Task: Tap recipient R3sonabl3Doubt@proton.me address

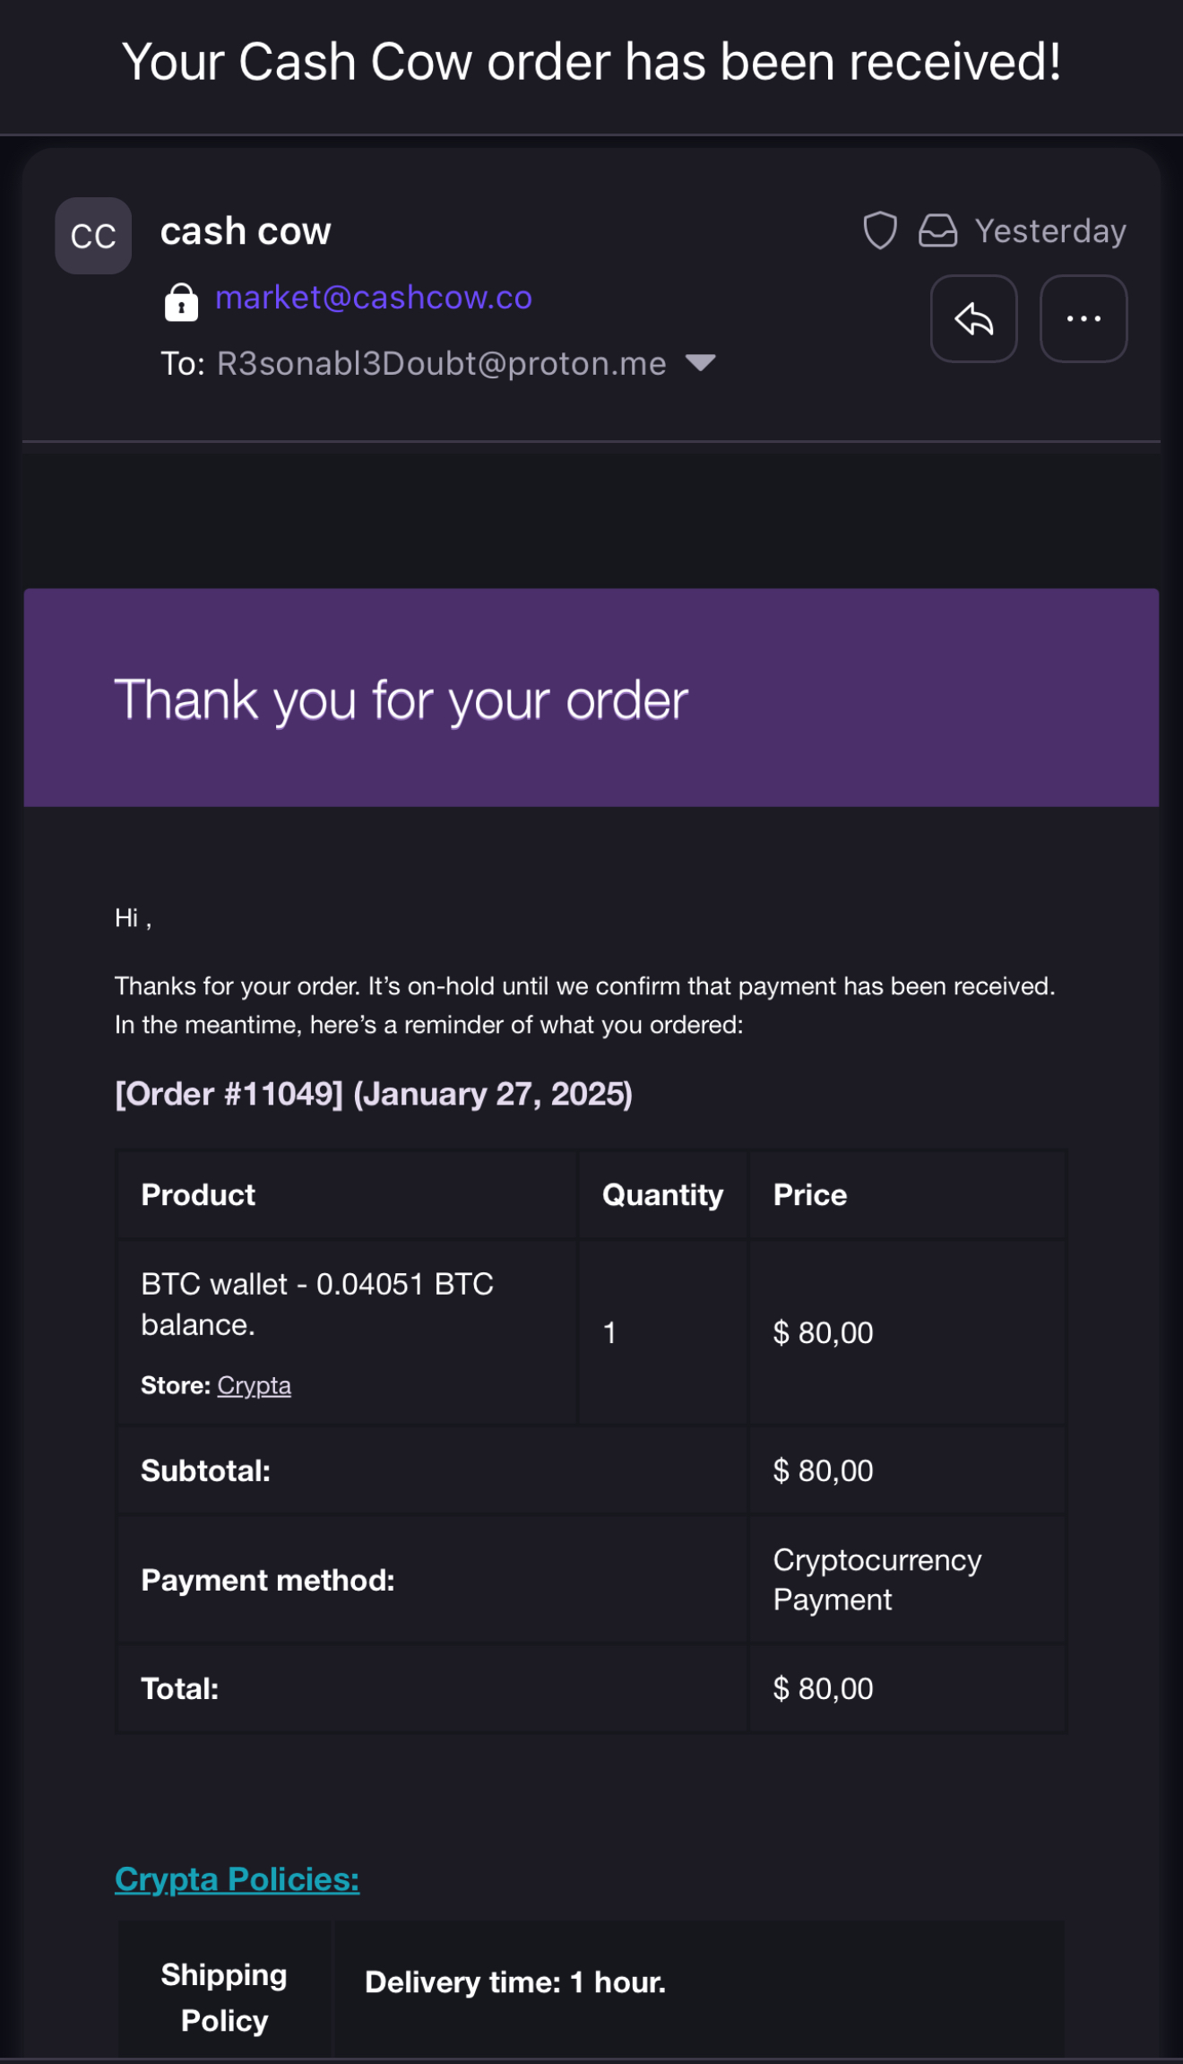Action: [x=442, y=363]
